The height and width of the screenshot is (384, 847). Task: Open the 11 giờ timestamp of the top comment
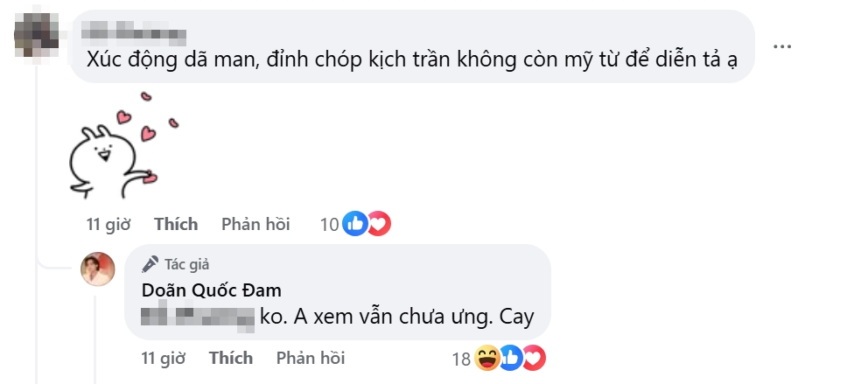[108, 224]
